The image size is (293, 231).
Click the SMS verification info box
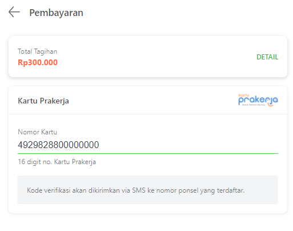tap(148, 190)
